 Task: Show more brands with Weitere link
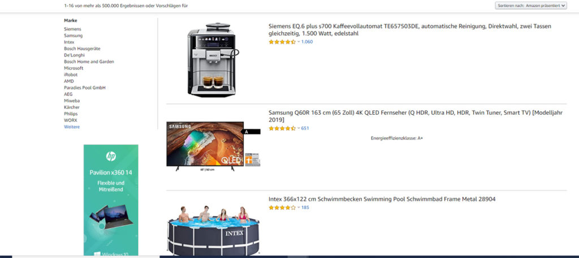(x=72, y=127)
